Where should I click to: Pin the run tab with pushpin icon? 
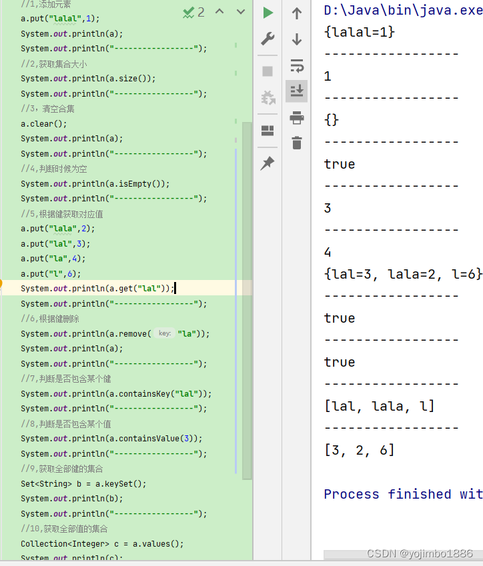pyautogui.click(x=268, y=163)
